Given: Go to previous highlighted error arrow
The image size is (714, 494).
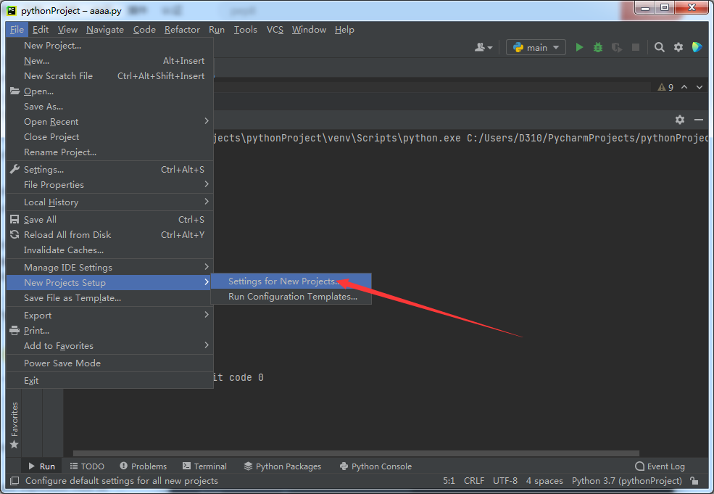Looking at the screenshot, I should pyautogui.click(x=684, y=87).
